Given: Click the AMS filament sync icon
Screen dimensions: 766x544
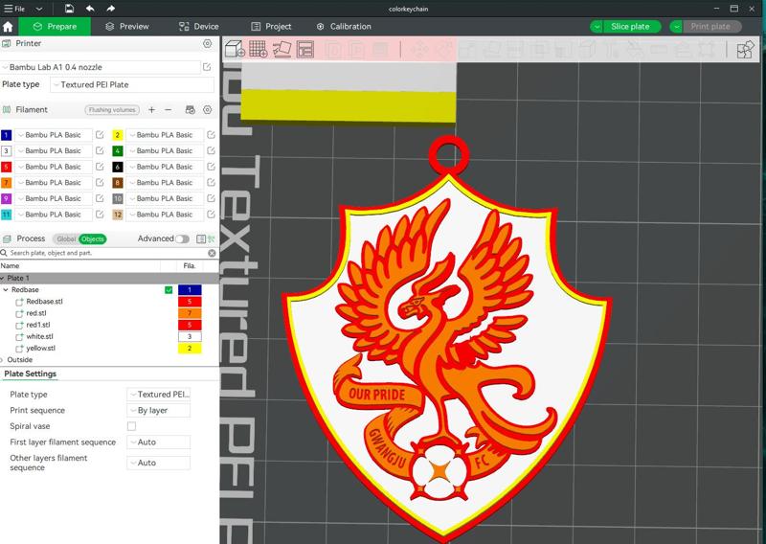Looking at the screenshot, I should click(x=191, y=110).
